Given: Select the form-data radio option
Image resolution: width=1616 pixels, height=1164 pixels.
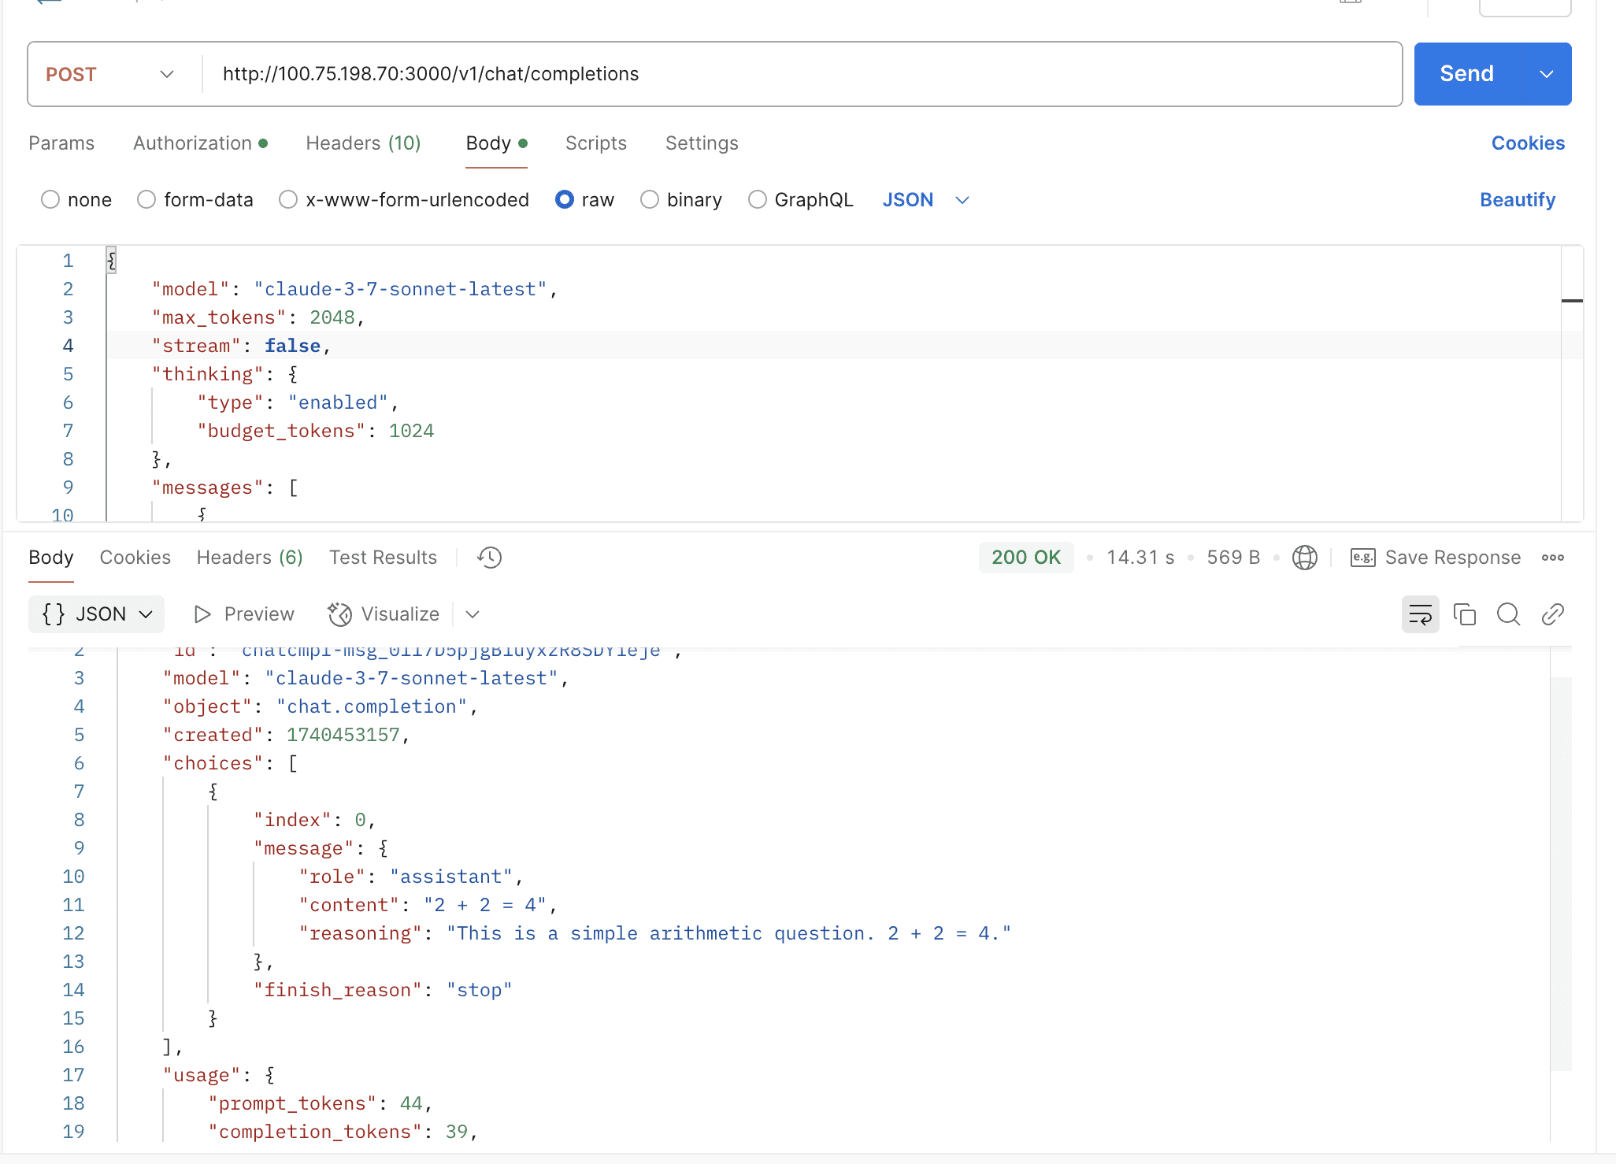Looking at the screenshot, I should pos(146,200).
